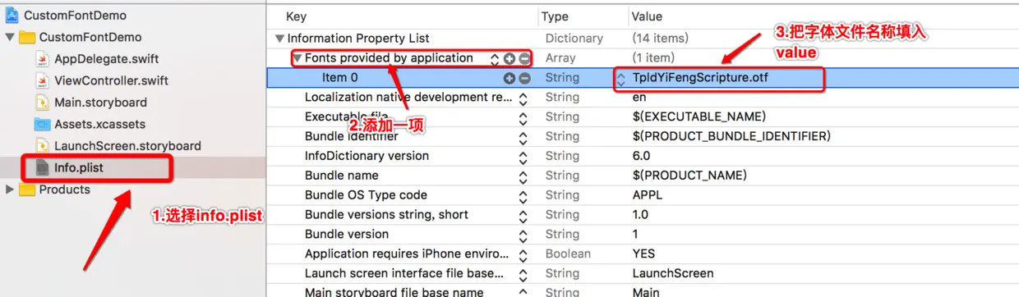Click the en localization value
Viewport: 1019px width, 297px height.
click(639, 97)
